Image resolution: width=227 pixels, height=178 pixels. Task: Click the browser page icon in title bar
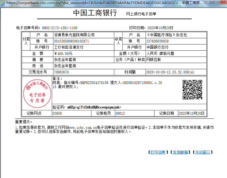click(x=3, y=3)
